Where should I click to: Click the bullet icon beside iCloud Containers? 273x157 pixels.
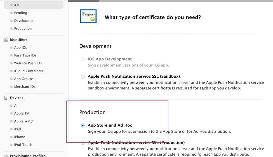pos(11,71)
